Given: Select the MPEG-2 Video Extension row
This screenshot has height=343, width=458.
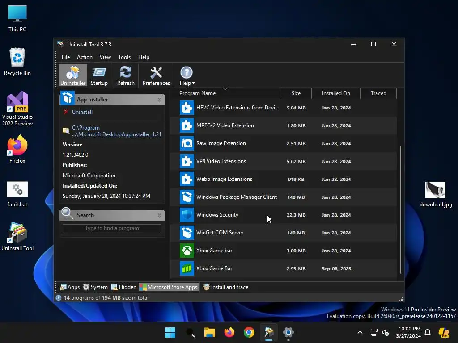Looking at the screenshot, I should [x=283, y=125].
